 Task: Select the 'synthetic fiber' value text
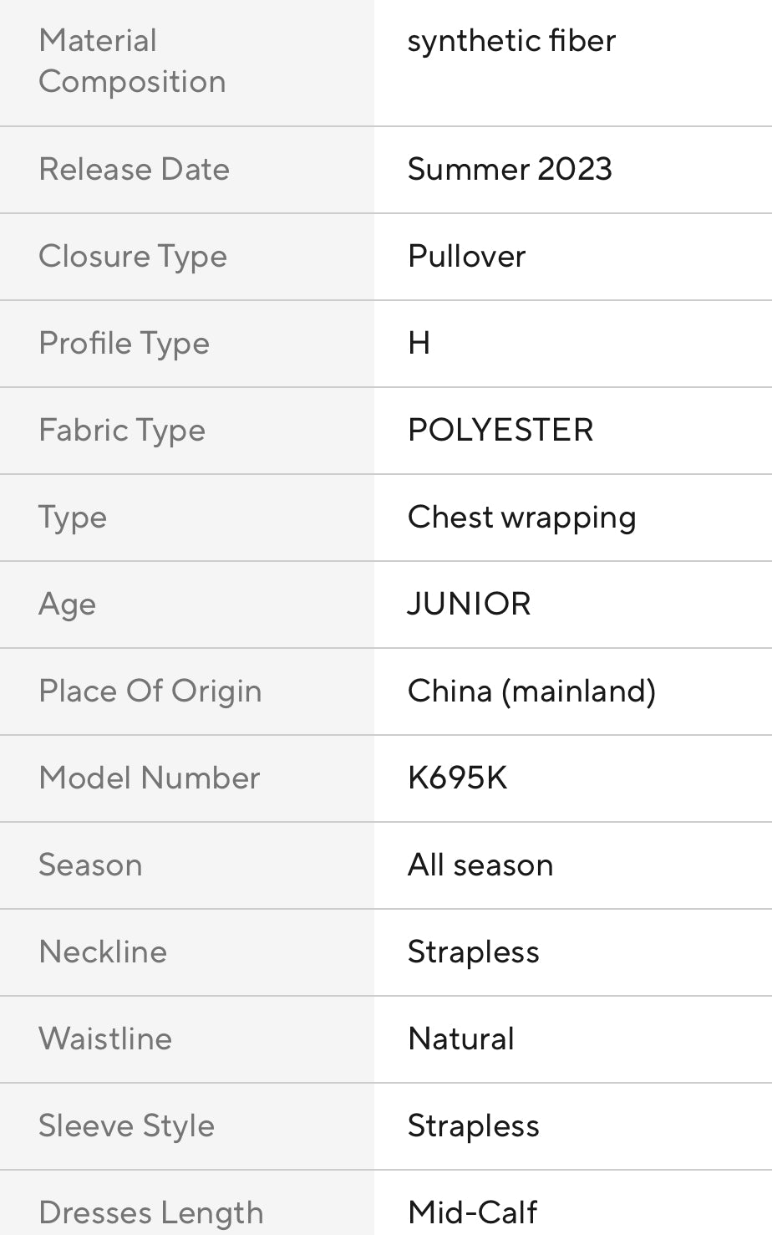tap(511, 41)
